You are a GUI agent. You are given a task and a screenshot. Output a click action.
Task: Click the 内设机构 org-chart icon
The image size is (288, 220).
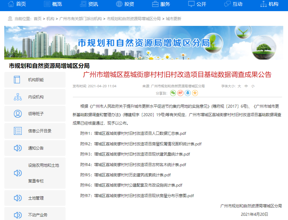pos(18,97)
